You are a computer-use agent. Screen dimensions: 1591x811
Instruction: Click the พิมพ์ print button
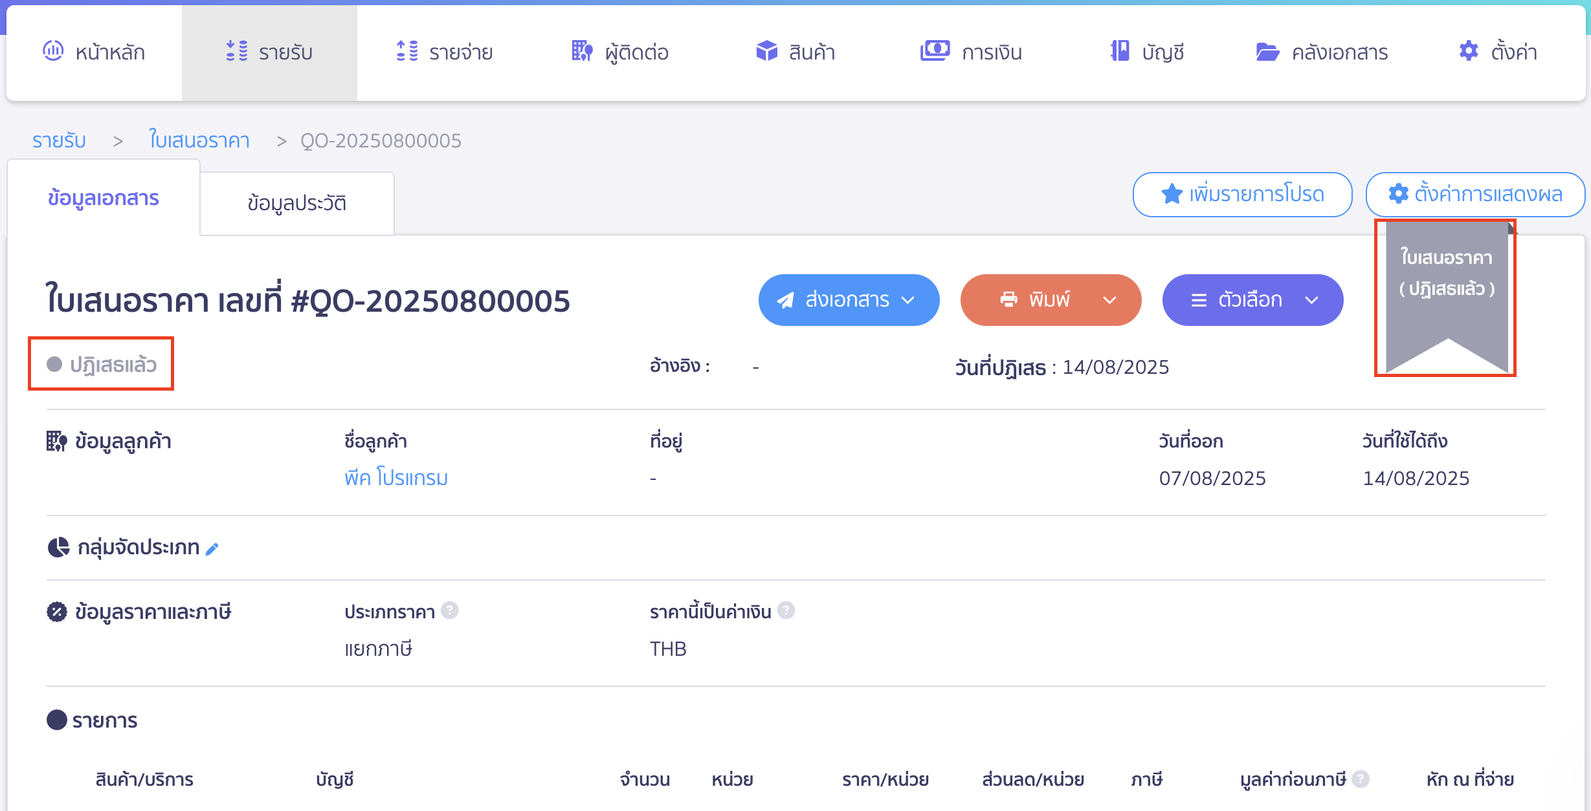[x=1051, y=300]
